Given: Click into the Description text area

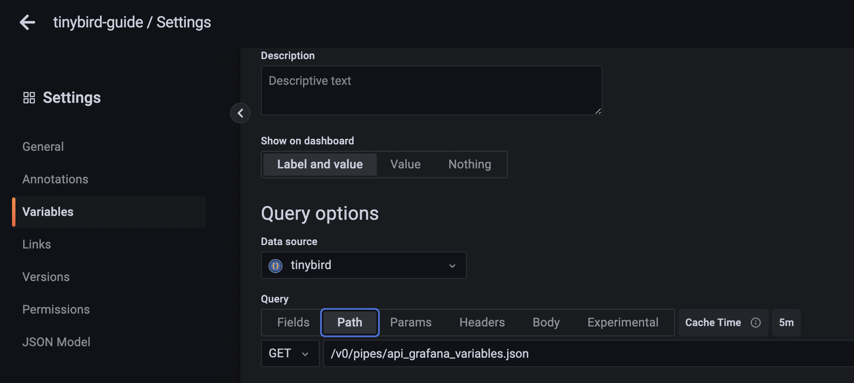Looking at the screenshot, I should 431,90.
